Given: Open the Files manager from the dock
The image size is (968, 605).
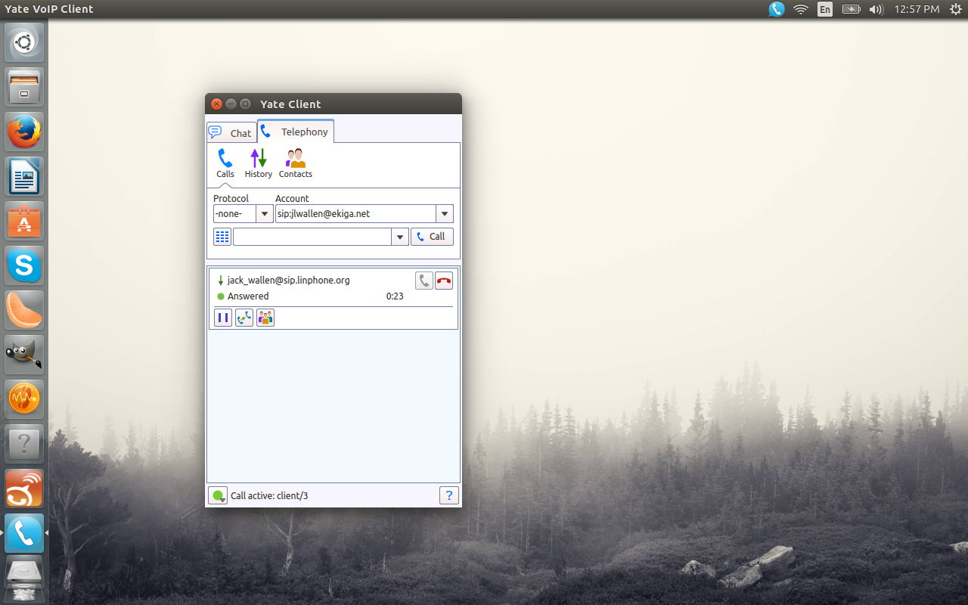Looking at the screenshot, I should 24,87.
